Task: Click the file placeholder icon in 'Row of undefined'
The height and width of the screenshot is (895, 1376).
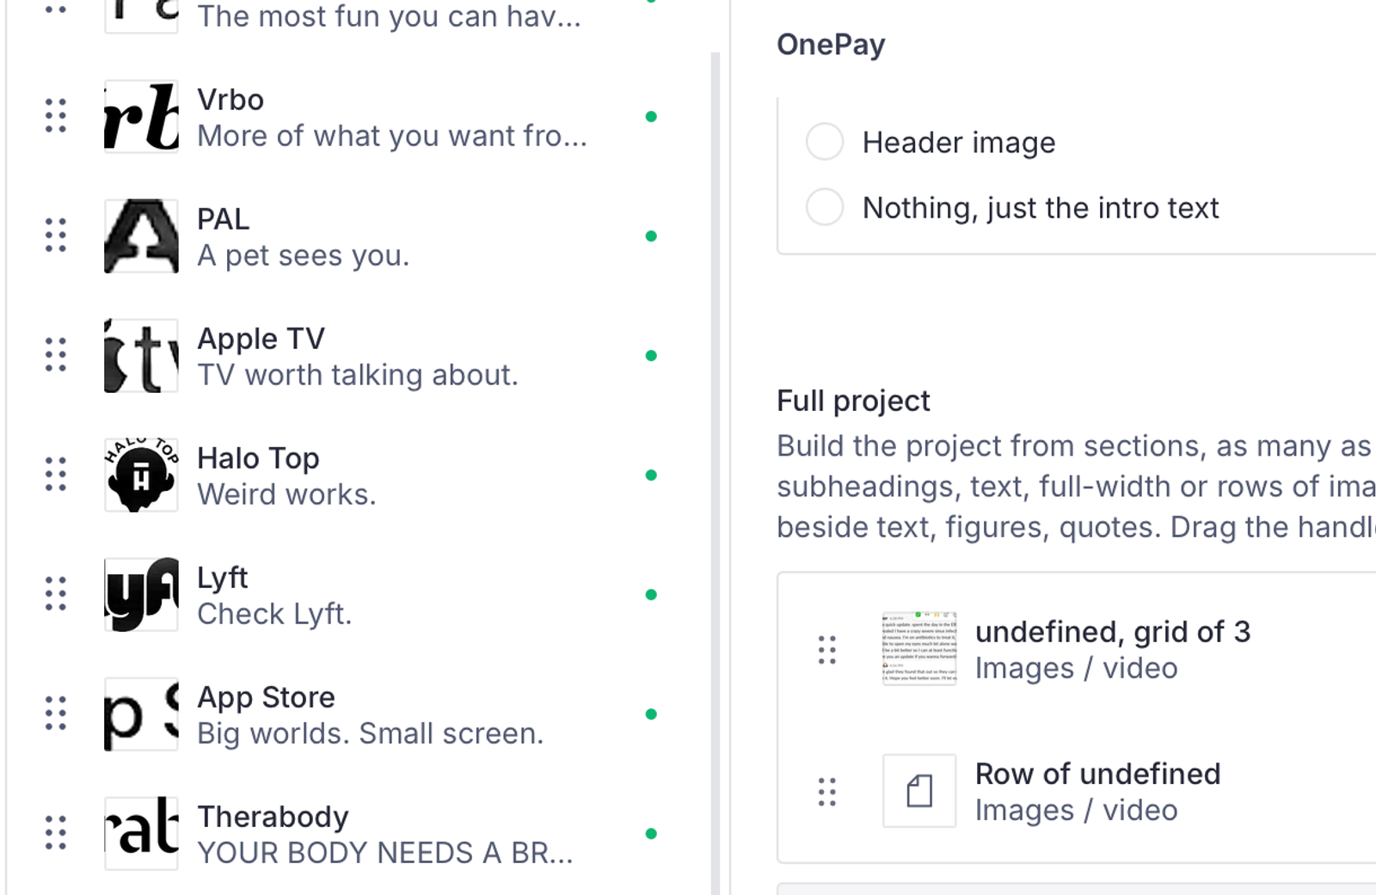Action: click(919, 791)
